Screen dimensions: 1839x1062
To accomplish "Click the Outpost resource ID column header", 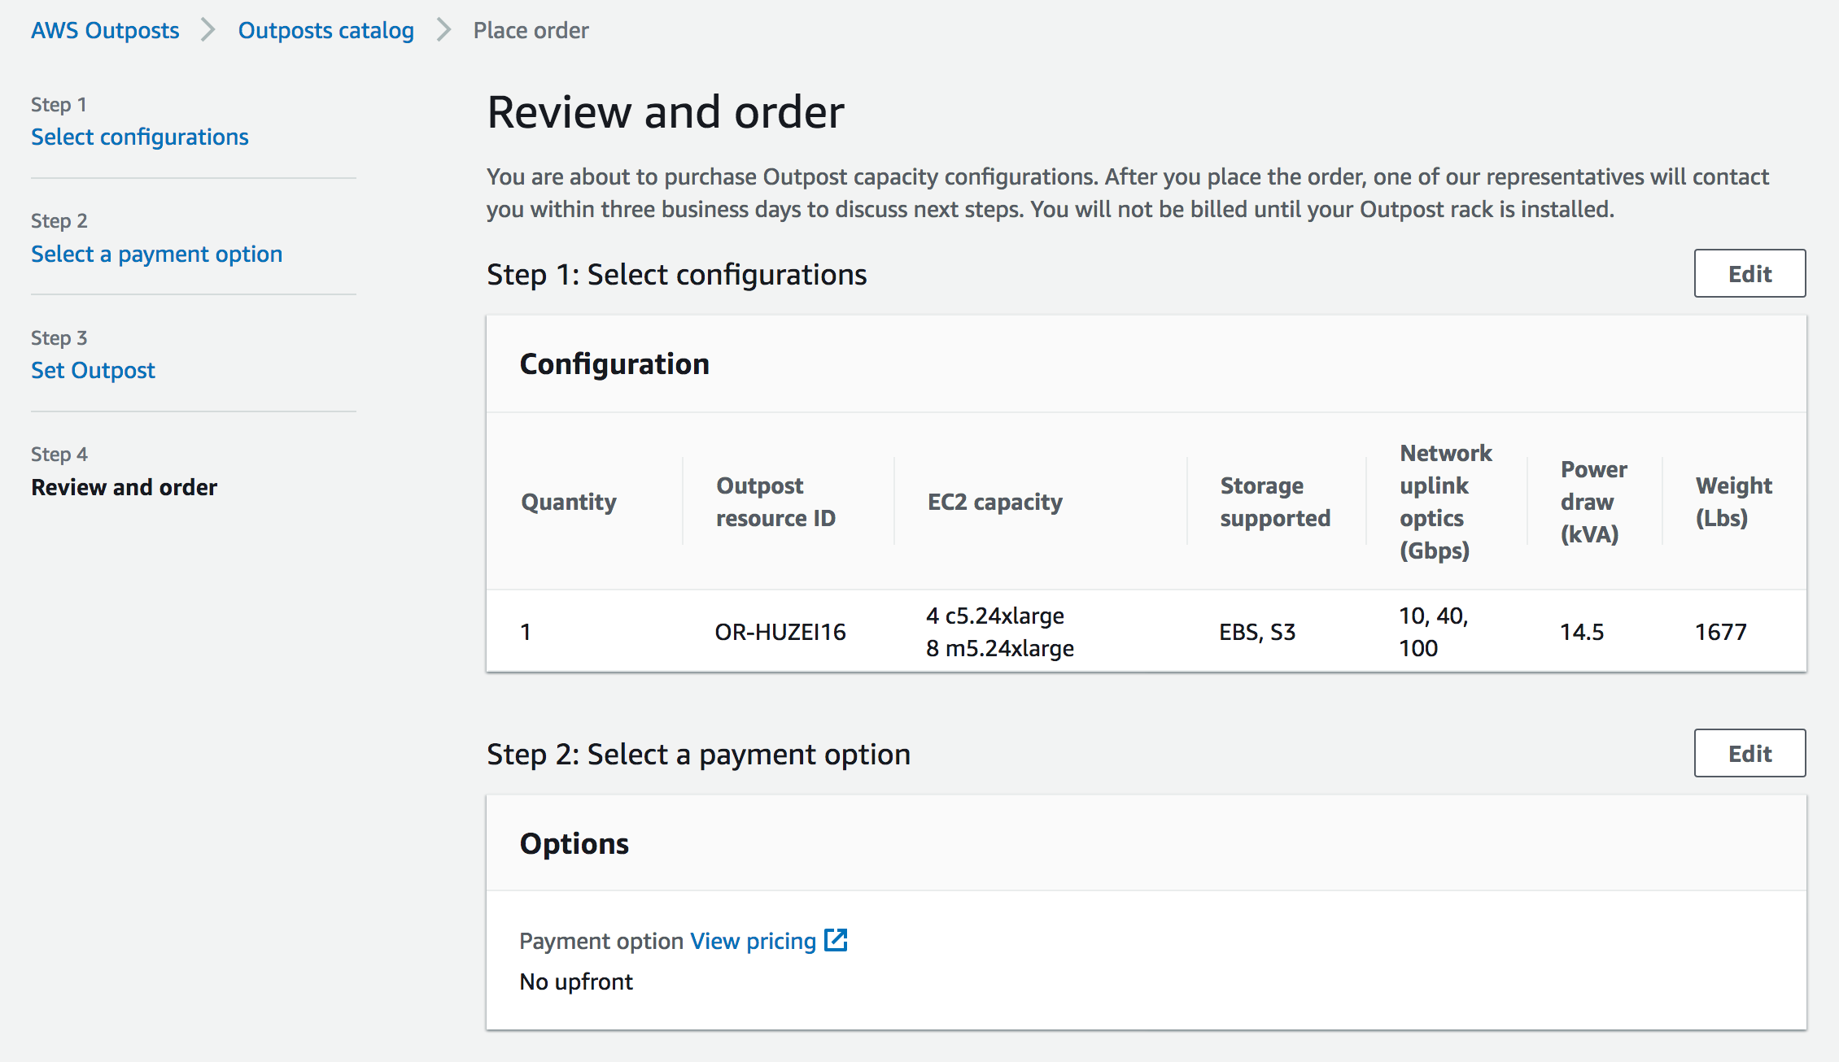I will [x=775, y=502].
